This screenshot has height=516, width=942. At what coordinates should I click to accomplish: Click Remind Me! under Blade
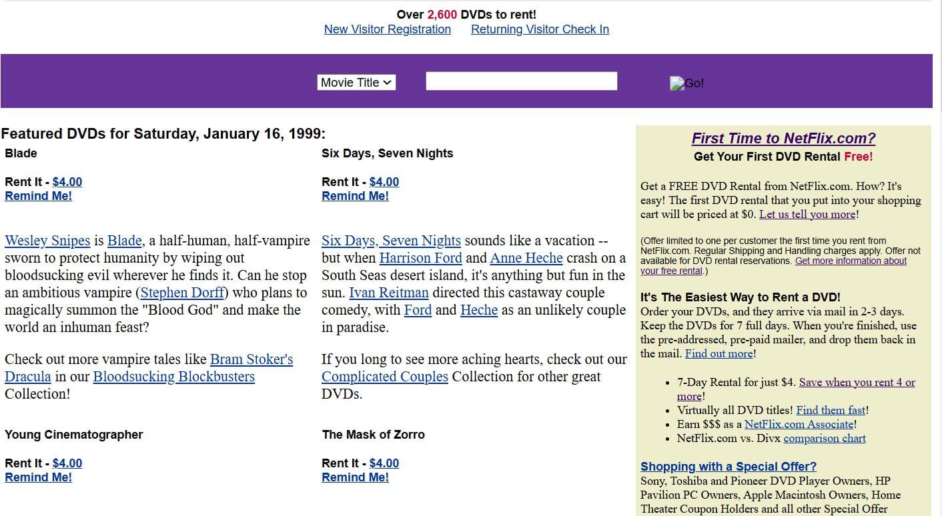pyautogui.click(x=38, y=195)
